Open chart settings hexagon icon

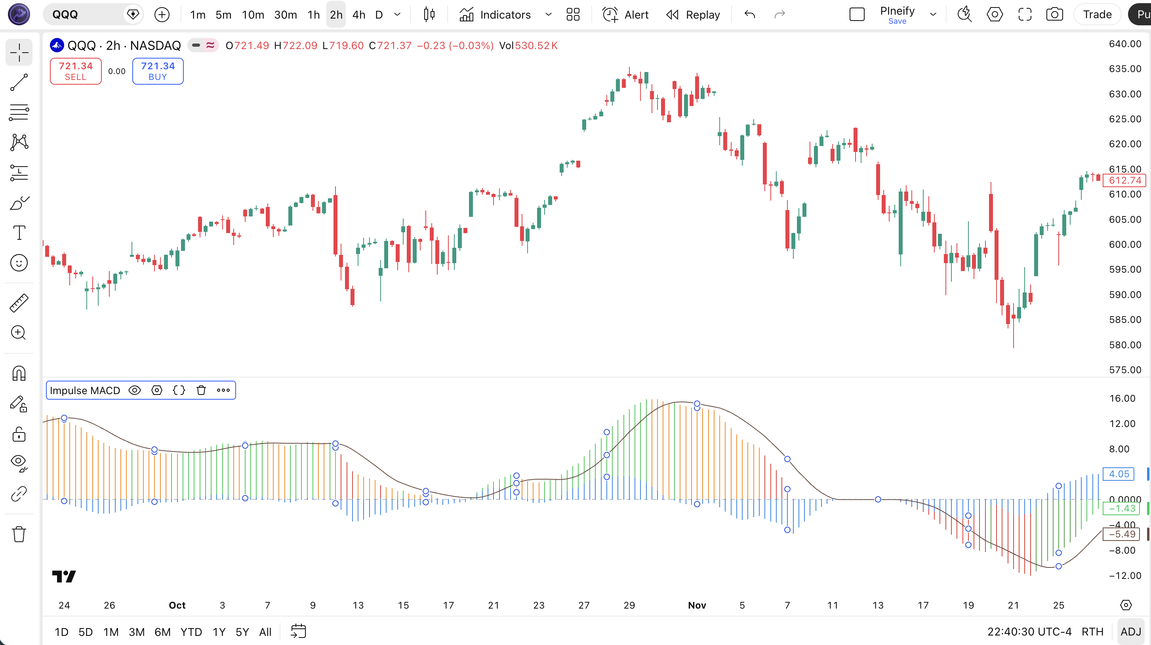(995, 15)
